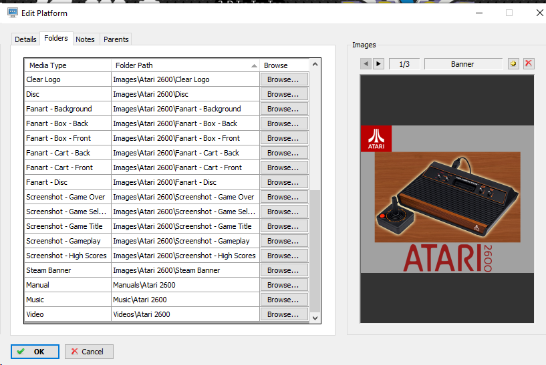This screenshot has width=546, height=365.
Task: Select the Folders tab
Action: 56,38
